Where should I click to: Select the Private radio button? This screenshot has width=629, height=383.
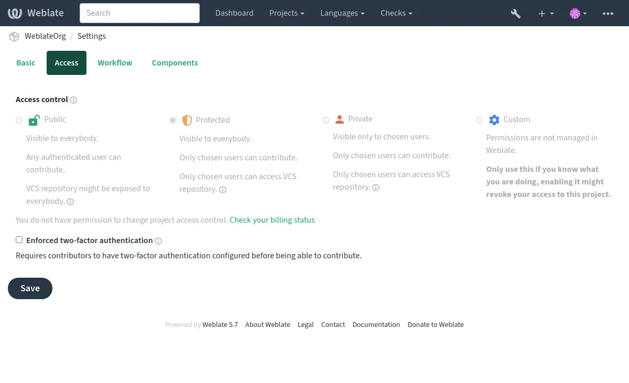(326, 121)
